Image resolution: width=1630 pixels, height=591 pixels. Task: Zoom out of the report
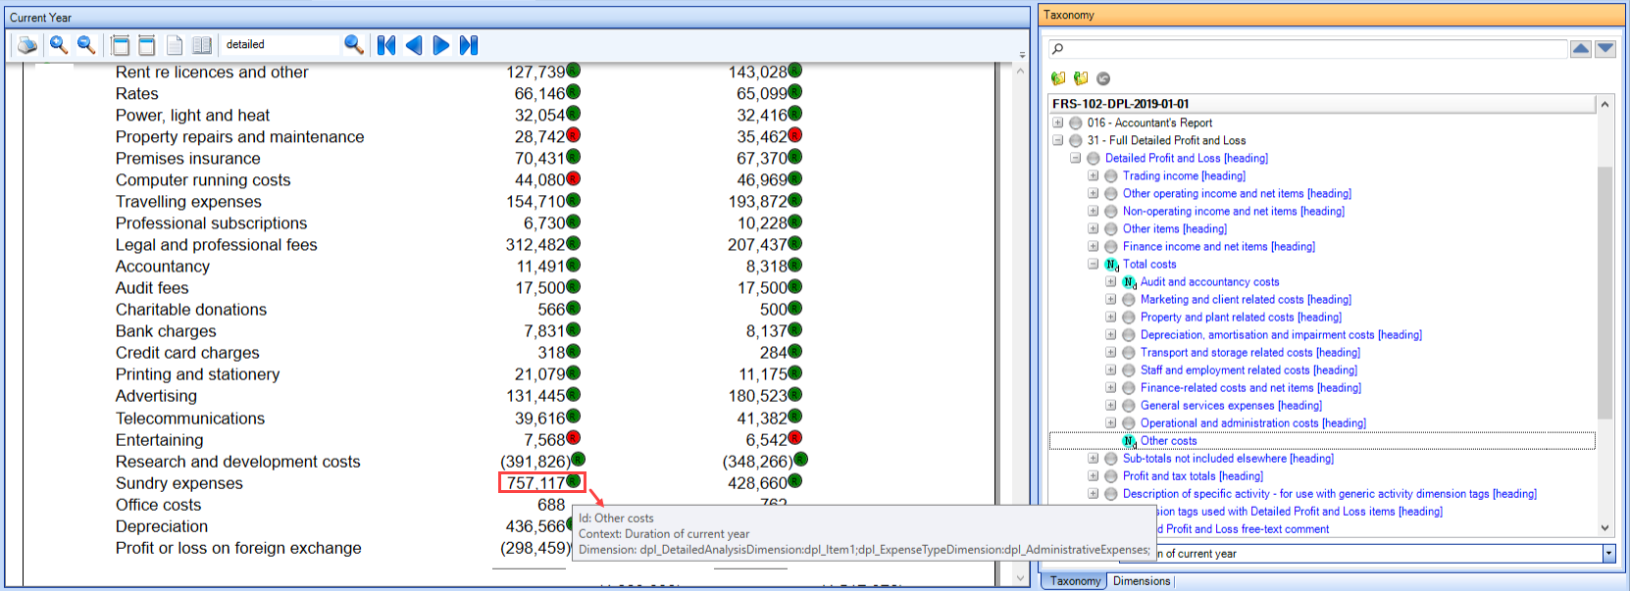point(86,45)
